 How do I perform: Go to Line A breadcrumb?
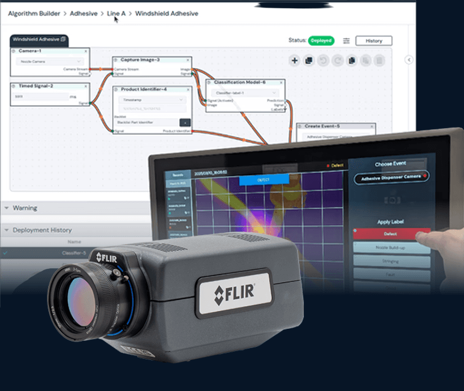coord(116,14)
